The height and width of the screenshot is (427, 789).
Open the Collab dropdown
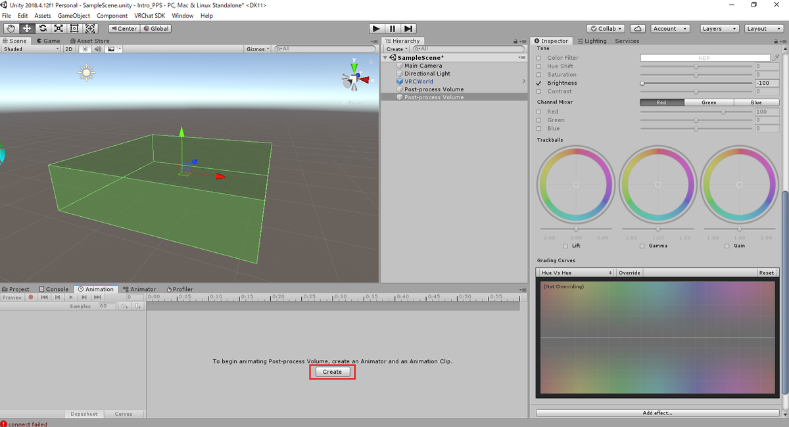click(x=607, y=28)
